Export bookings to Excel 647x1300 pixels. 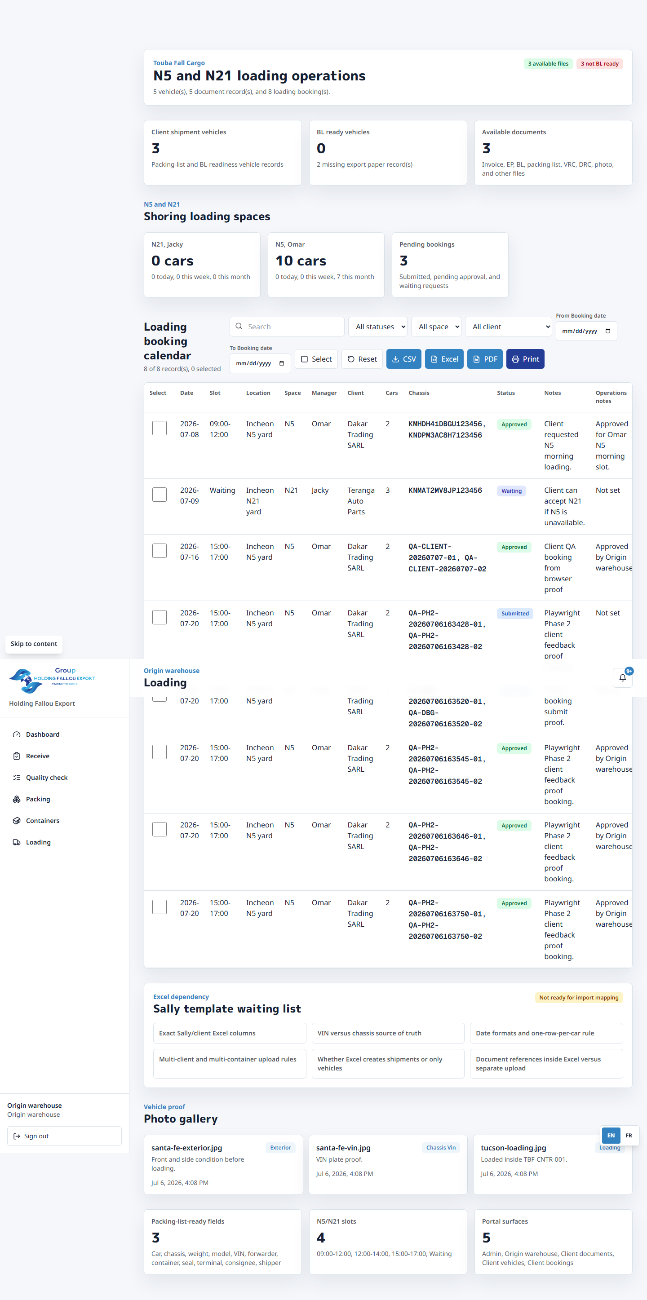tap(444, 359)
